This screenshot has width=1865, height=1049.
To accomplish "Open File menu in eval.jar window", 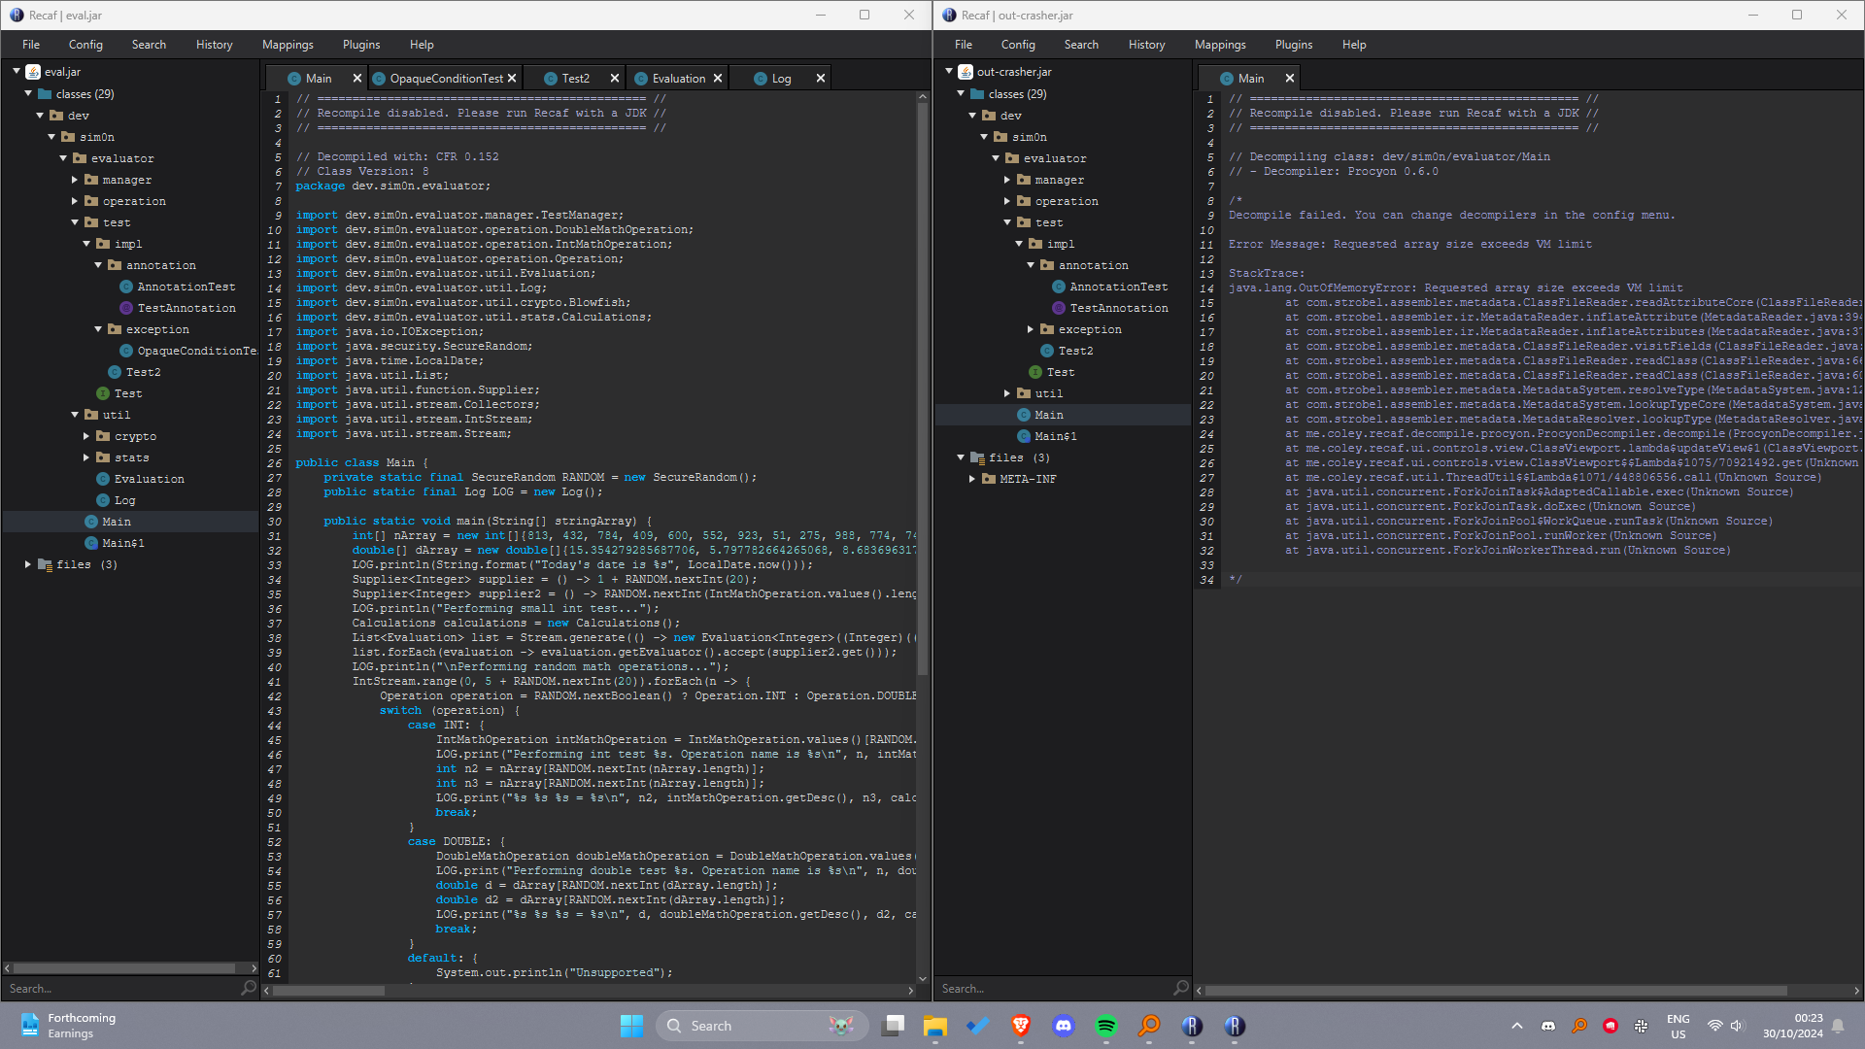I will click(31, 45).
